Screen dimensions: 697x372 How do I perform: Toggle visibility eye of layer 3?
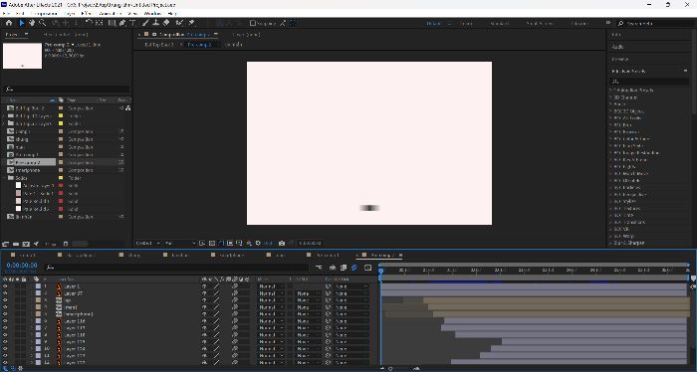pyautogui.click(x=5, y=300)
